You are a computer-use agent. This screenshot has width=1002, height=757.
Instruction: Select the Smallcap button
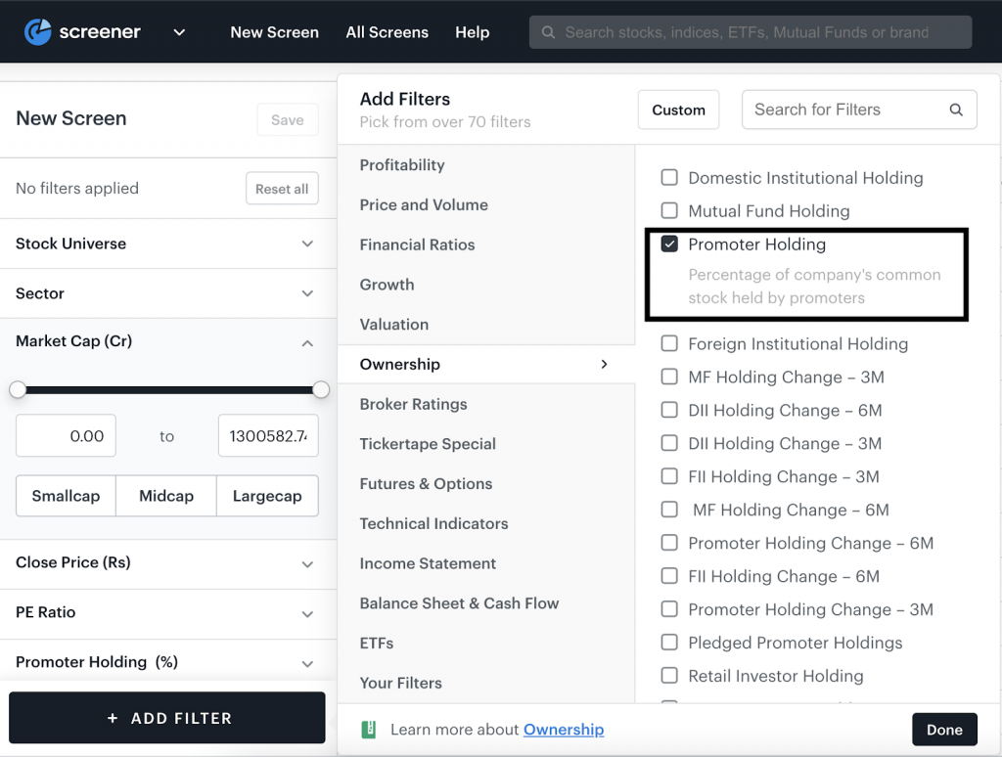point(66,496)
